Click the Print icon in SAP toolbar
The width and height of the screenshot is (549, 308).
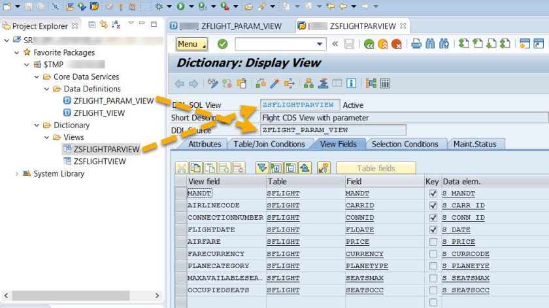click(416, 44)
